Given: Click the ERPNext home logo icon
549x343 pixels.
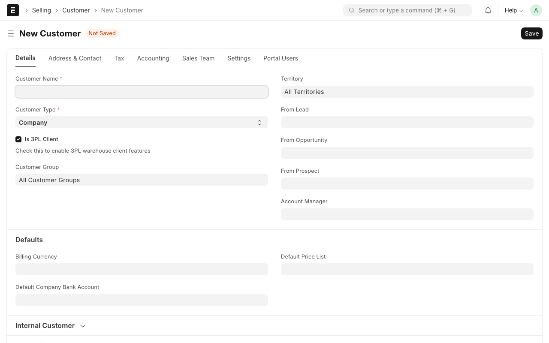Looking at the screenshot, I should point(13,10).
